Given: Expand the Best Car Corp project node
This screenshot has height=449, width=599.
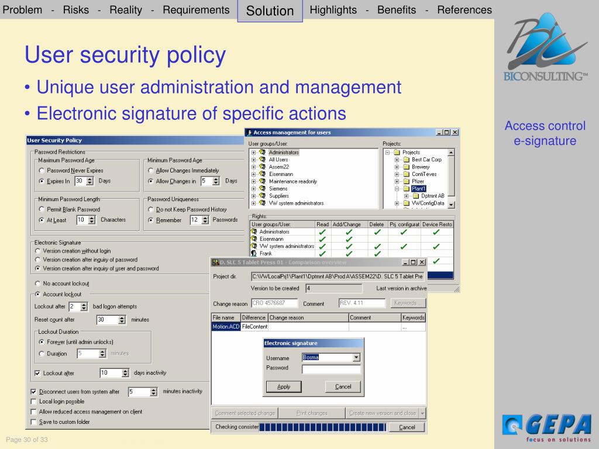Looking at the screenshot, I should pyautogui.click(x=397, y=160).
